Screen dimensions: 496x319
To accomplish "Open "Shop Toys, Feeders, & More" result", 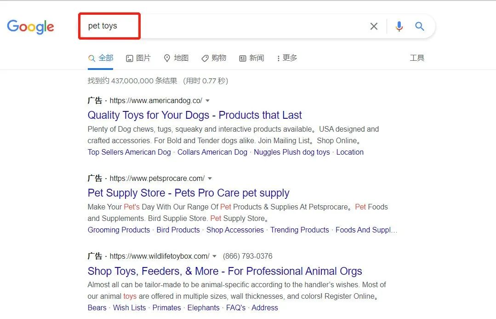I will (225, 271).
